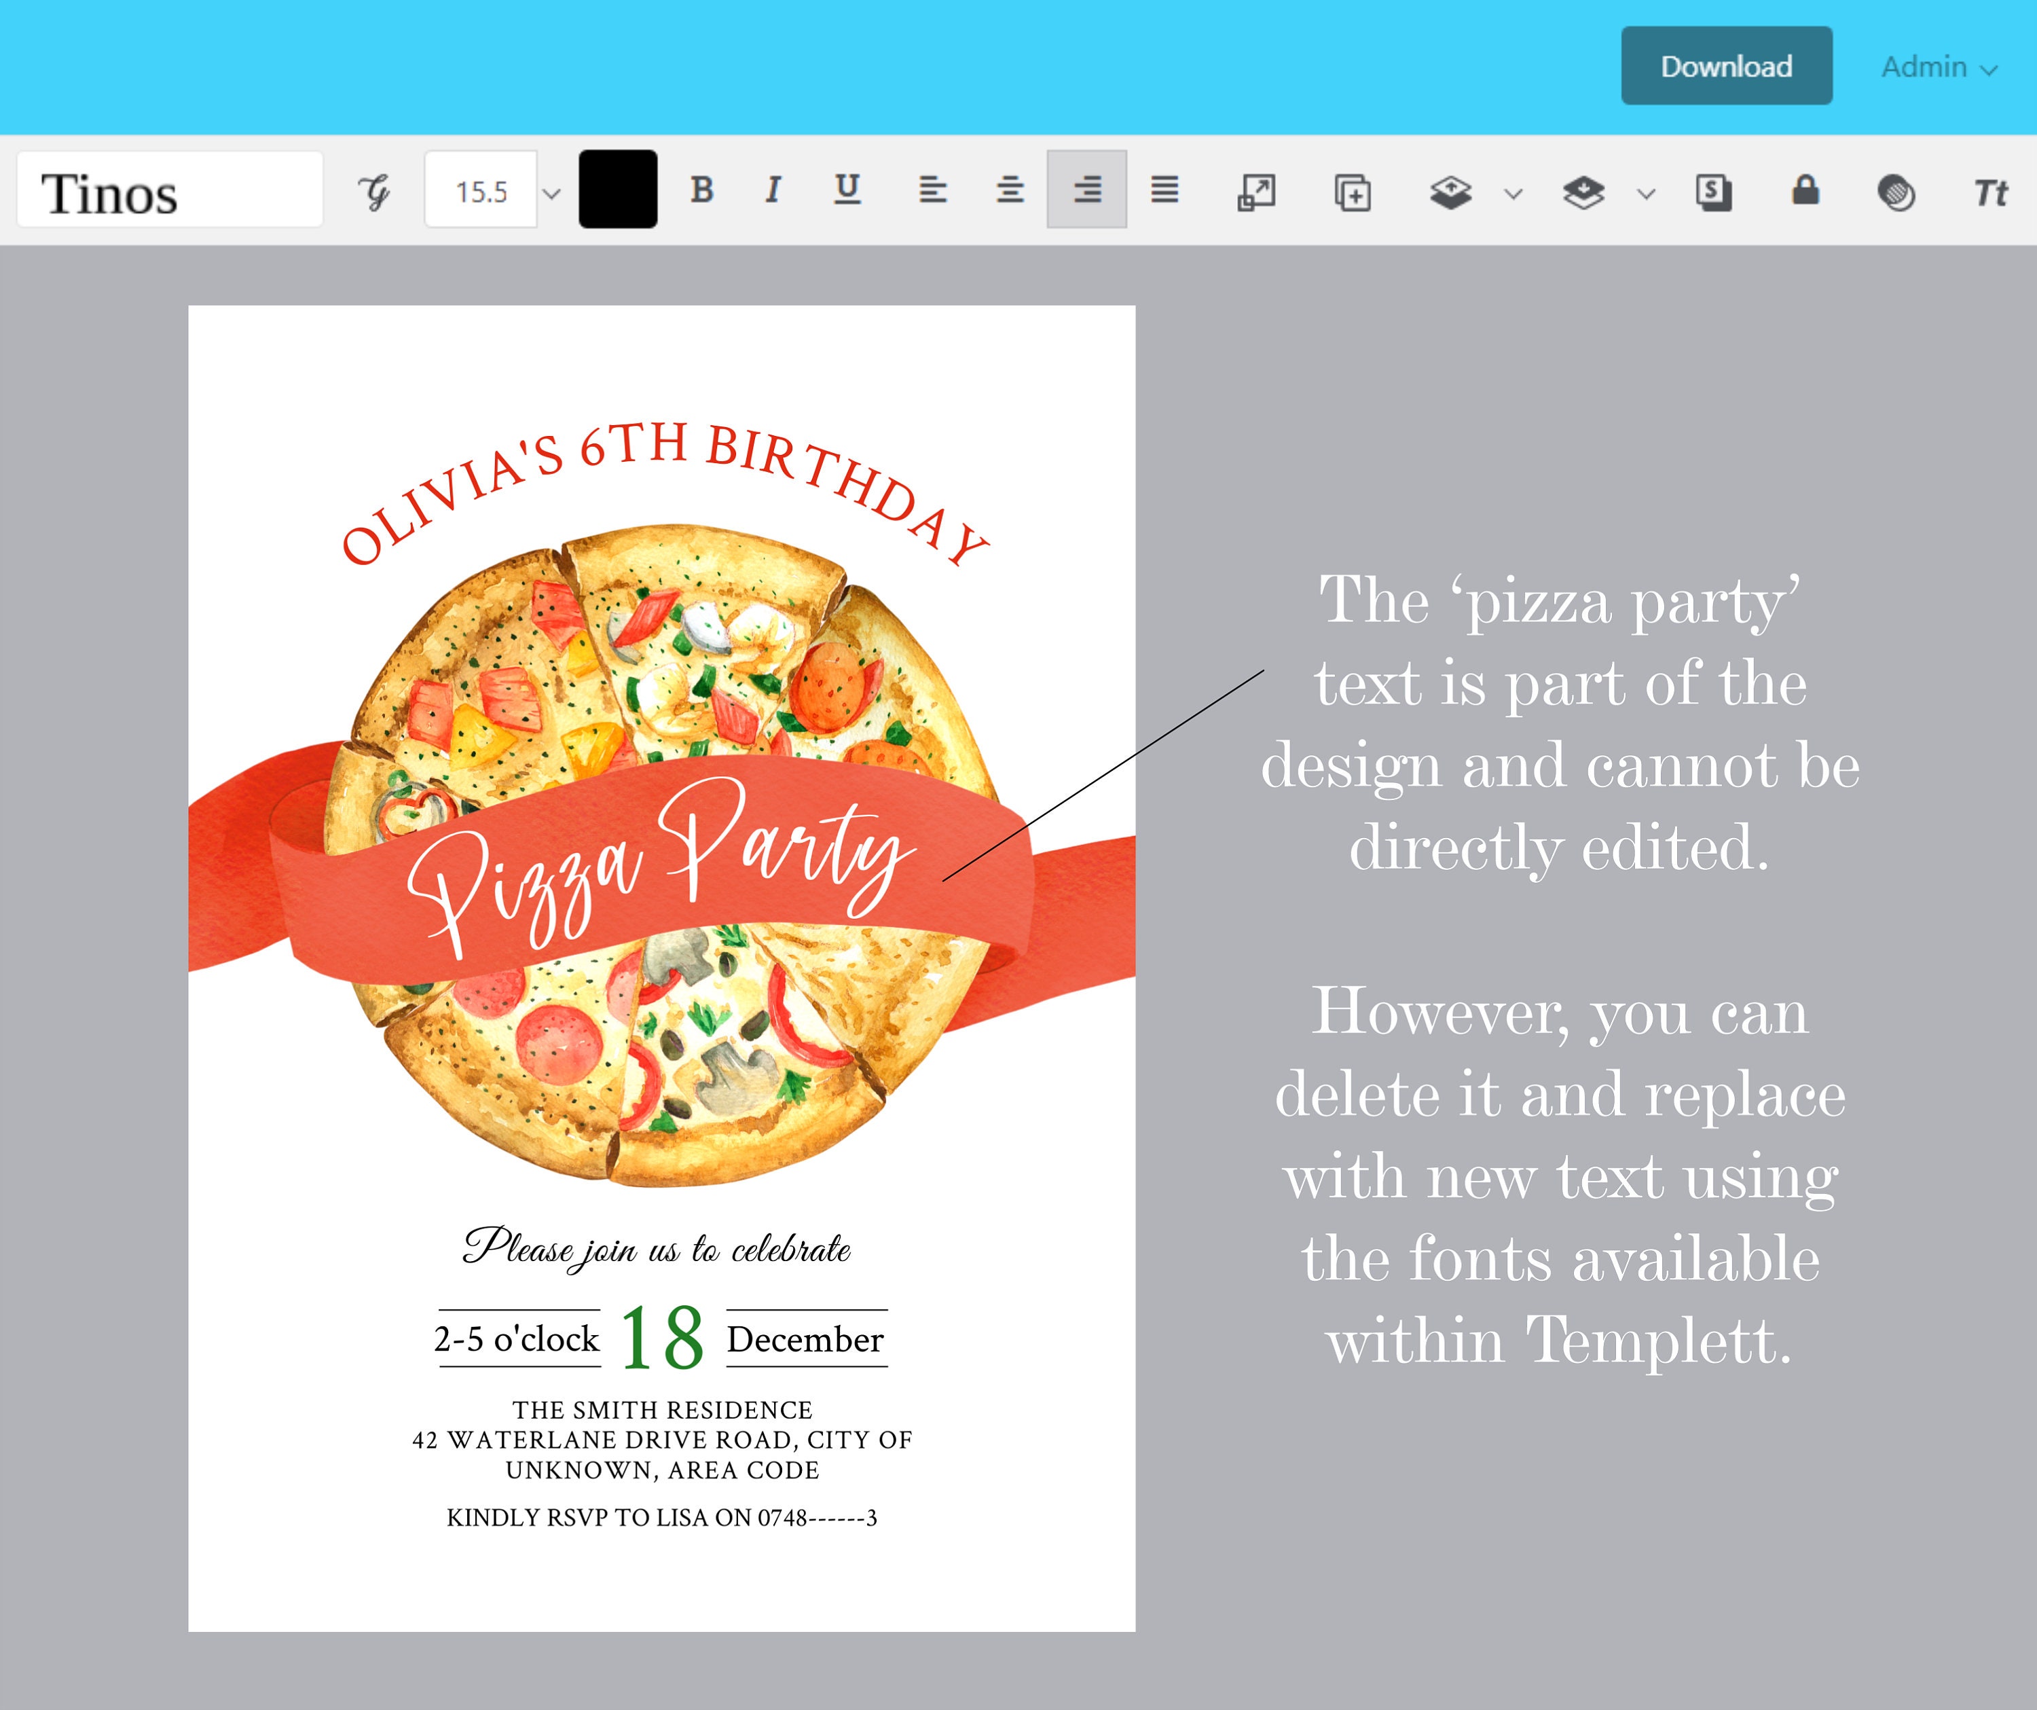Lock the selected element
This screenshot has height=1710, width=2037.
1804,191
